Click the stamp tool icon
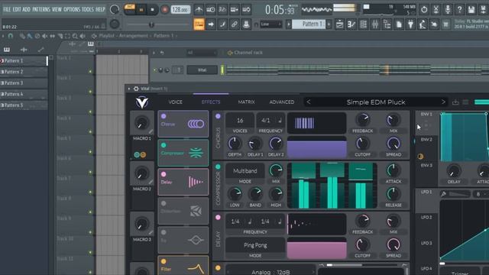The height and width of the screenshot is (275, 489). point(246,24)
